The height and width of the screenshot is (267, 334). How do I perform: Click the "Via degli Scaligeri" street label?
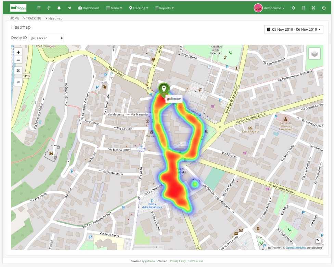66,95
